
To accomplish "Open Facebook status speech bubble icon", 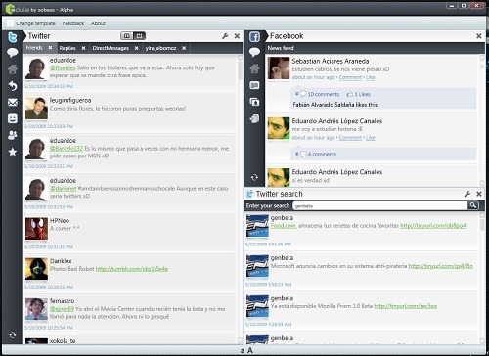I will coord(254,52).
